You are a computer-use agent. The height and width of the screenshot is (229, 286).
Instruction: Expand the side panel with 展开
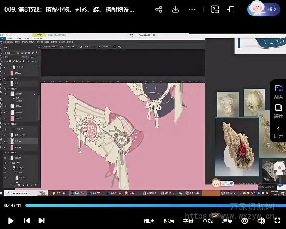coord(279,131)
